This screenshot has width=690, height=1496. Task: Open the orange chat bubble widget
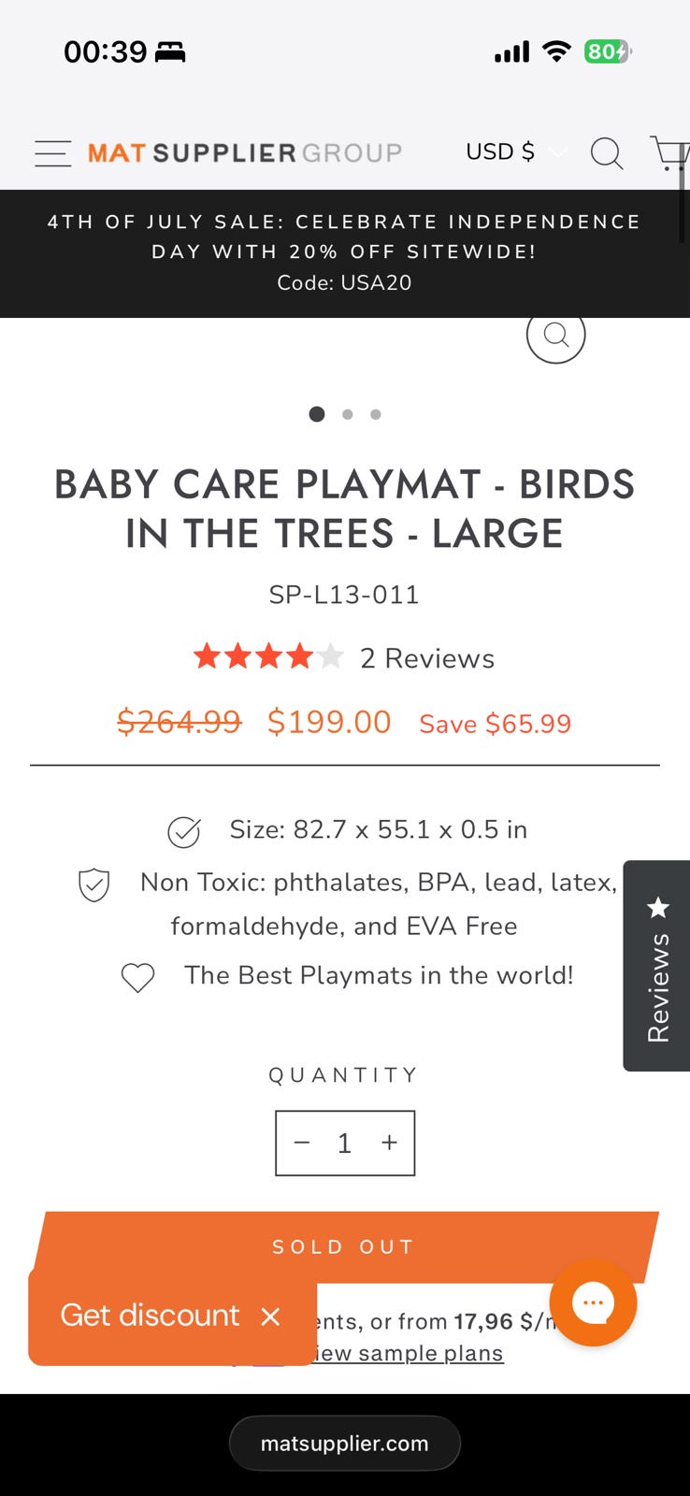[x=593, y=1302]
